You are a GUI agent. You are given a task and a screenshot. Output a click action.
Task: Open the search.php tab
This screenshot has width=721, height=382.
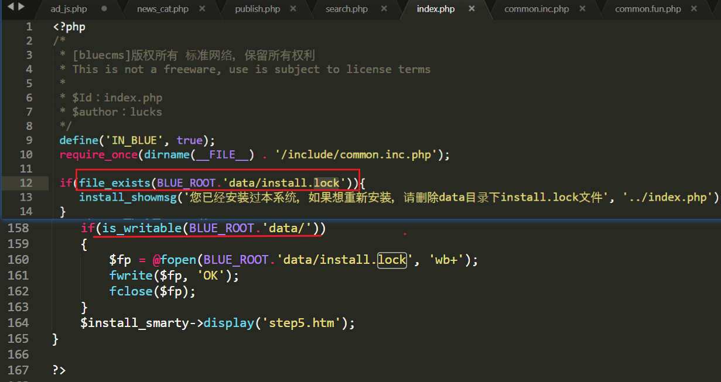click(x=347, y=9)
